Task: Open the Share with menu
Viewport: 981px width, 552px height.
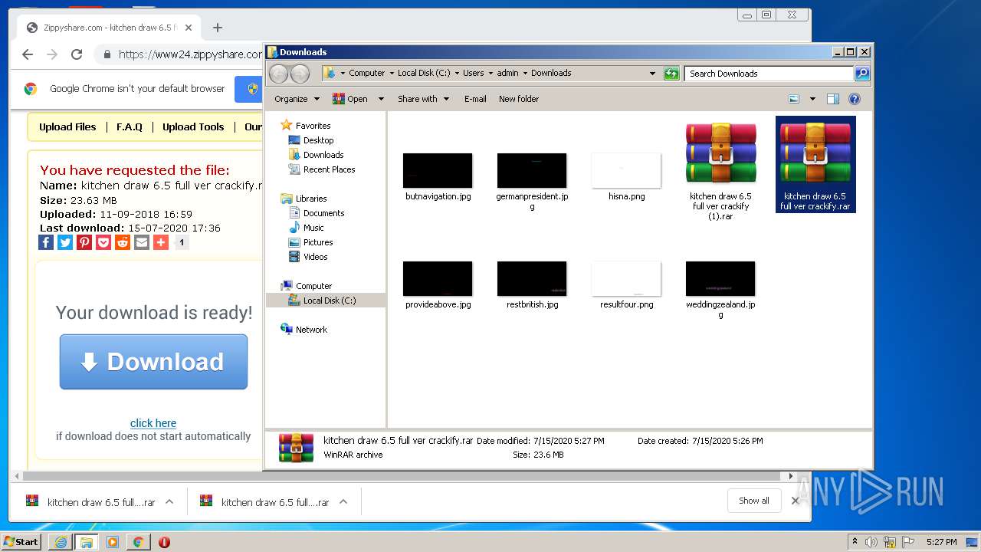Action: pyautogui.click(x=423, y=99)
